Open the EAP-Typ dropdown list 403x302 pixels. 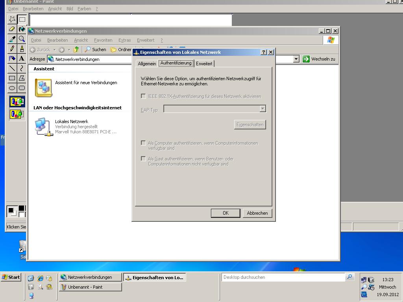coord(263,109)
